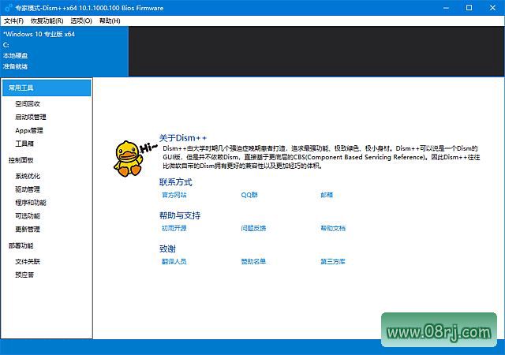Open 预应答 in the sidebar
The width and height of the screenshot is (505, 355).
[24, 275]
